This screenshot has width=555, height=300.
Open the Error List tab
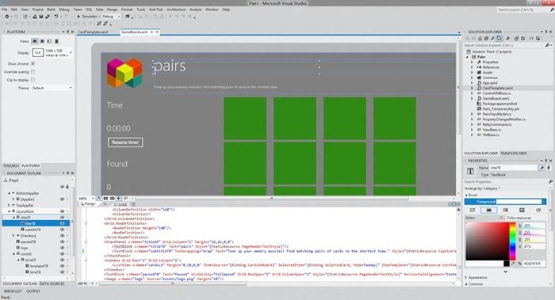13,291
